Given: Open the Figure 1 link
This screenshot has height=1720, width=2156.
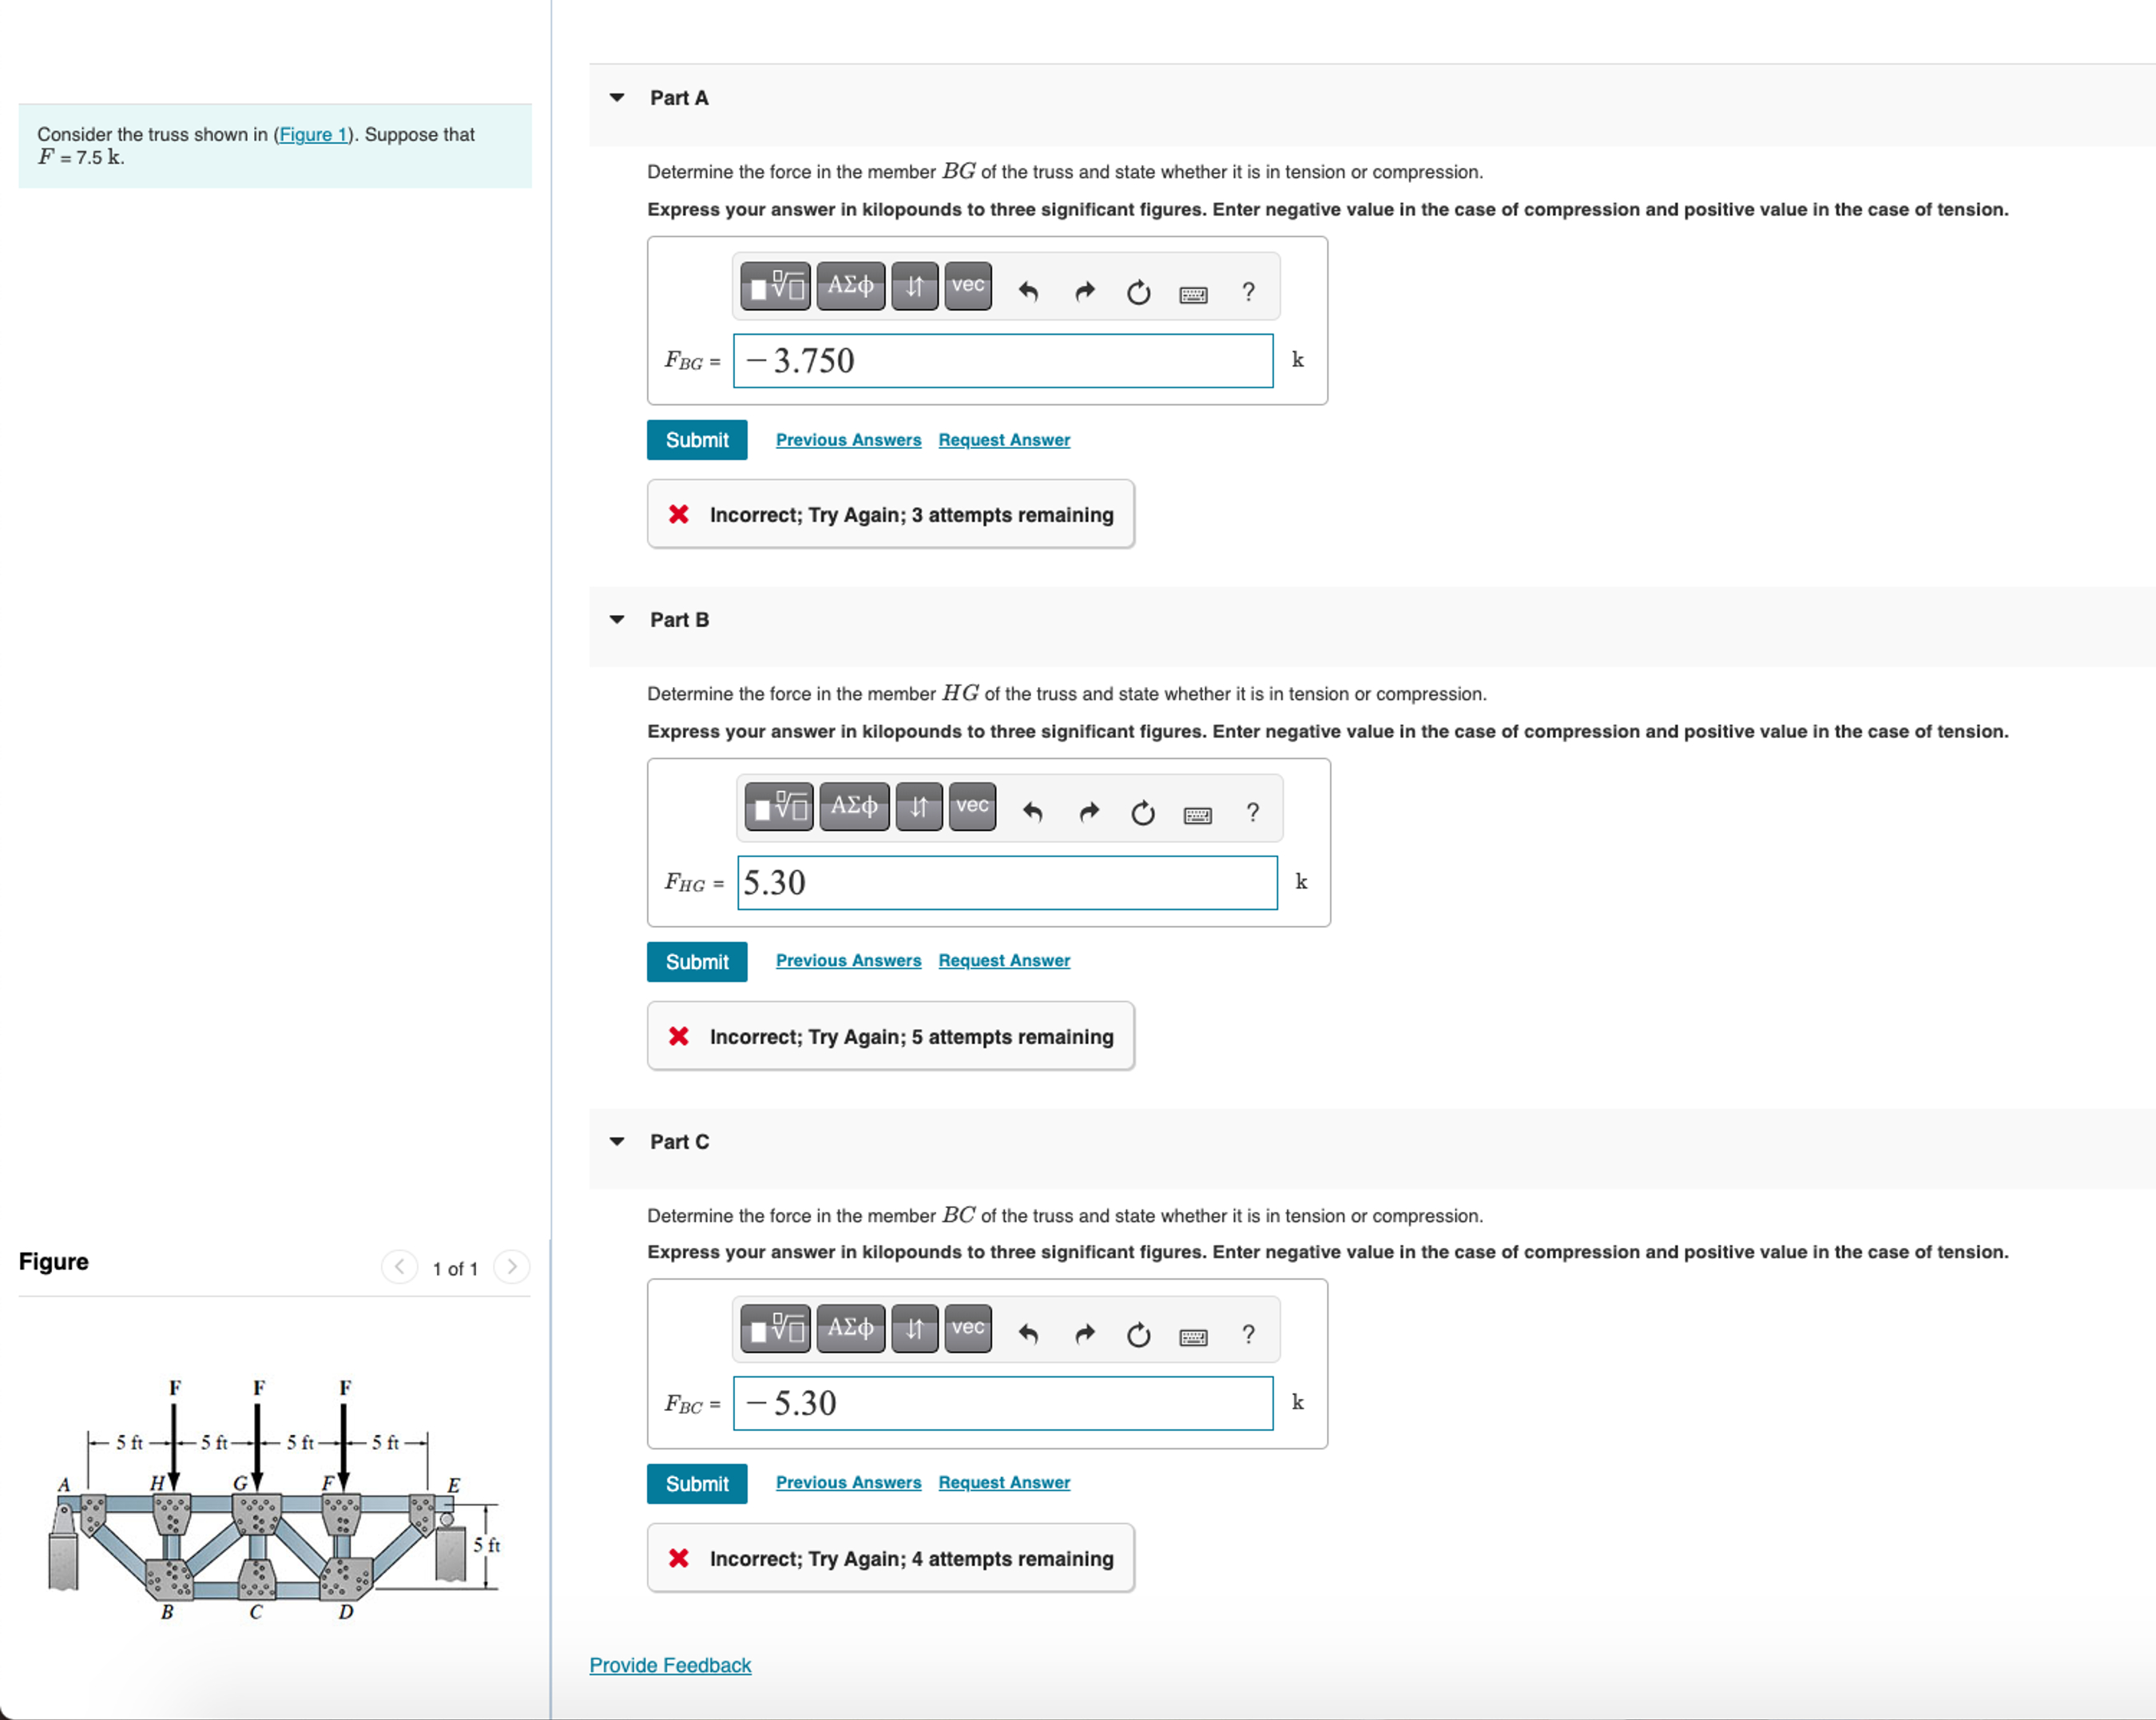Looking at the screenshot, I should 313,134.
